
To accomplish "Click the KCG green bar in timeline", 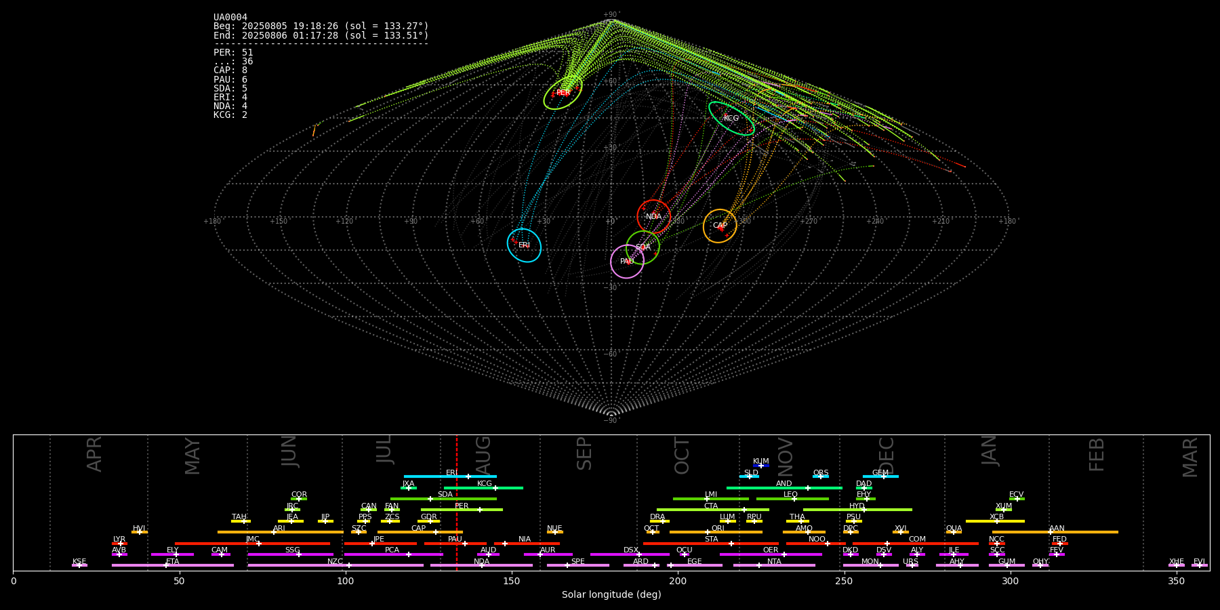I will (483, 488).
